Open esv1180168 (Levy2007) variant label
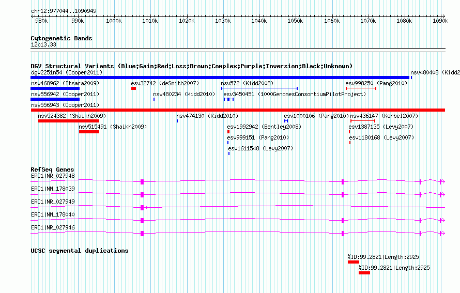The height and width of the screenshot is (293, 460). (x=381, y=137)
